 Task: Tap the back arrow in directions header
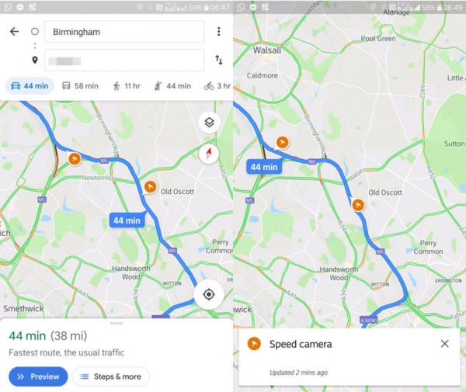(x=14, y=32)
